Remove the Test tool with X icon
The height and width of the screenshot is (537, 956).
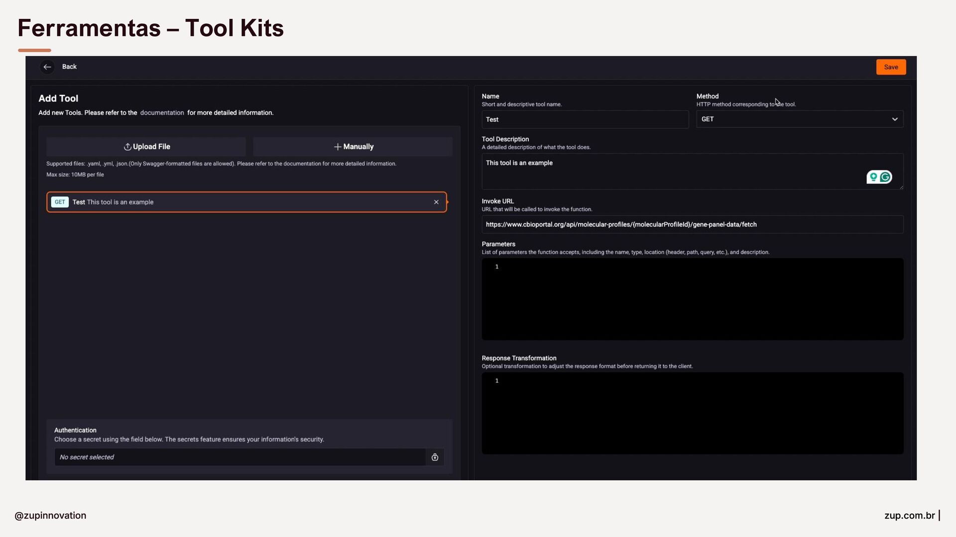click(436, 202)
